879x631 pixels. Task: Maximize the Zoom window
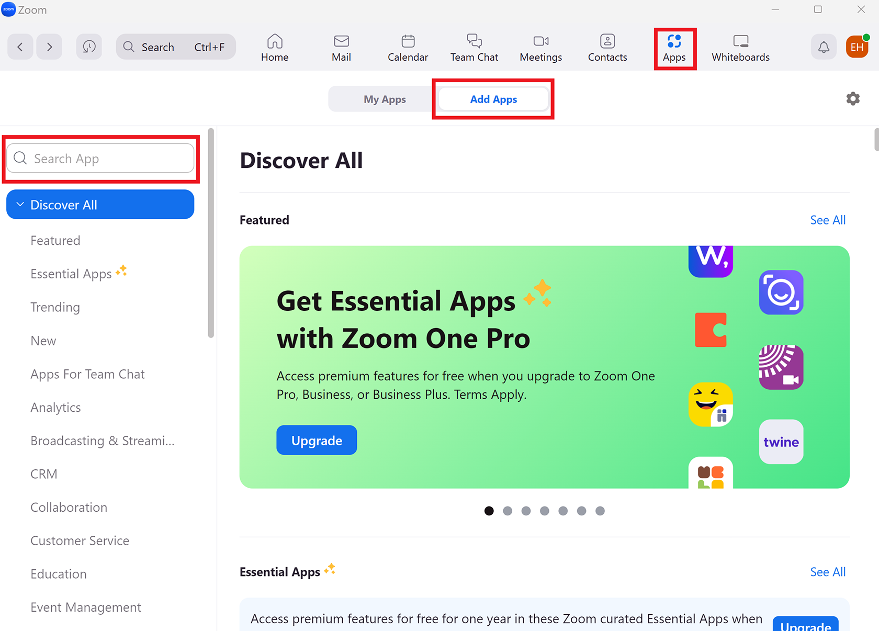pyautogui.click(x=818, y=9)
